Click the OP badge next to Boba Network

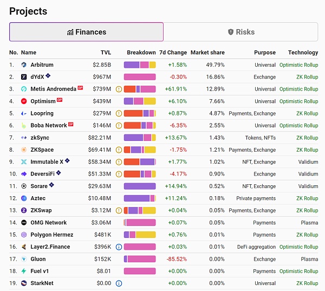(x=70, y=124)
